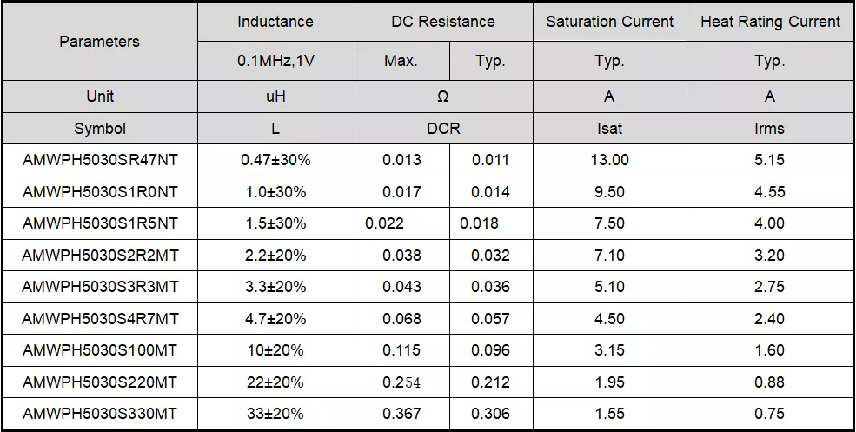856x432 pixels.
Task: Click the AMWPH5030S330MT part cell
Action: pos(99,415)
